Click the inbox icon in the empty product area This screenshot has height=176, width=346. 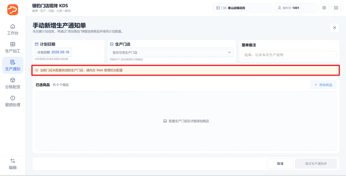pos(165,121)
